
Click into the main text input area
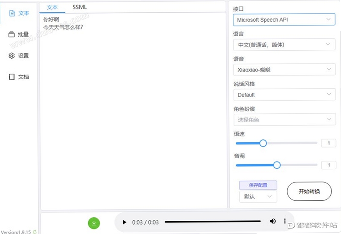134,111
